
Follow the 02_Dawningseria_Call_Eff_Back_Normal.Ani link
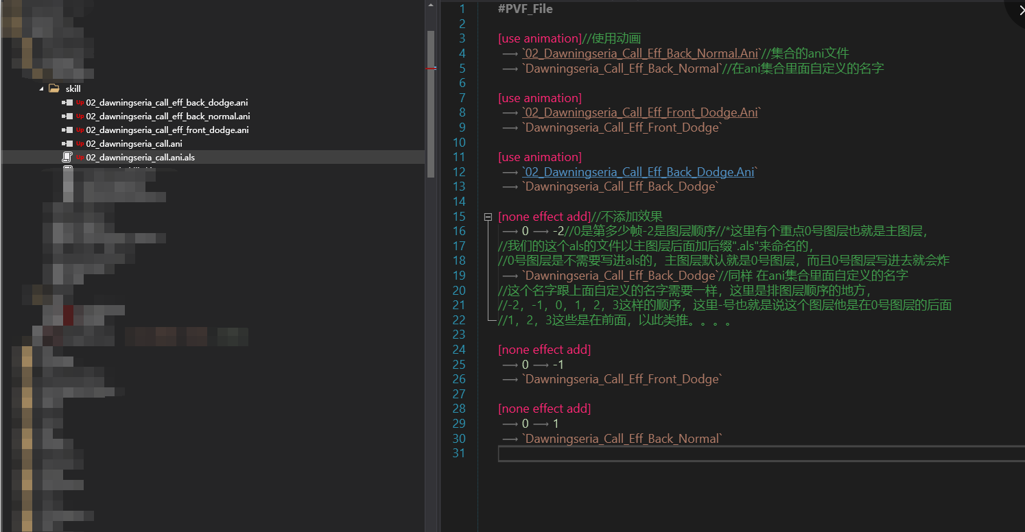640,53
